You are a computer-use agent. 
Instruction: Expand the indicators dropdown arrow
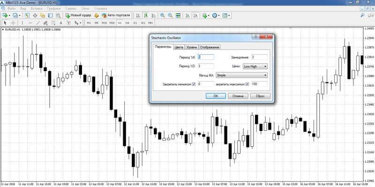pos(209,15)
